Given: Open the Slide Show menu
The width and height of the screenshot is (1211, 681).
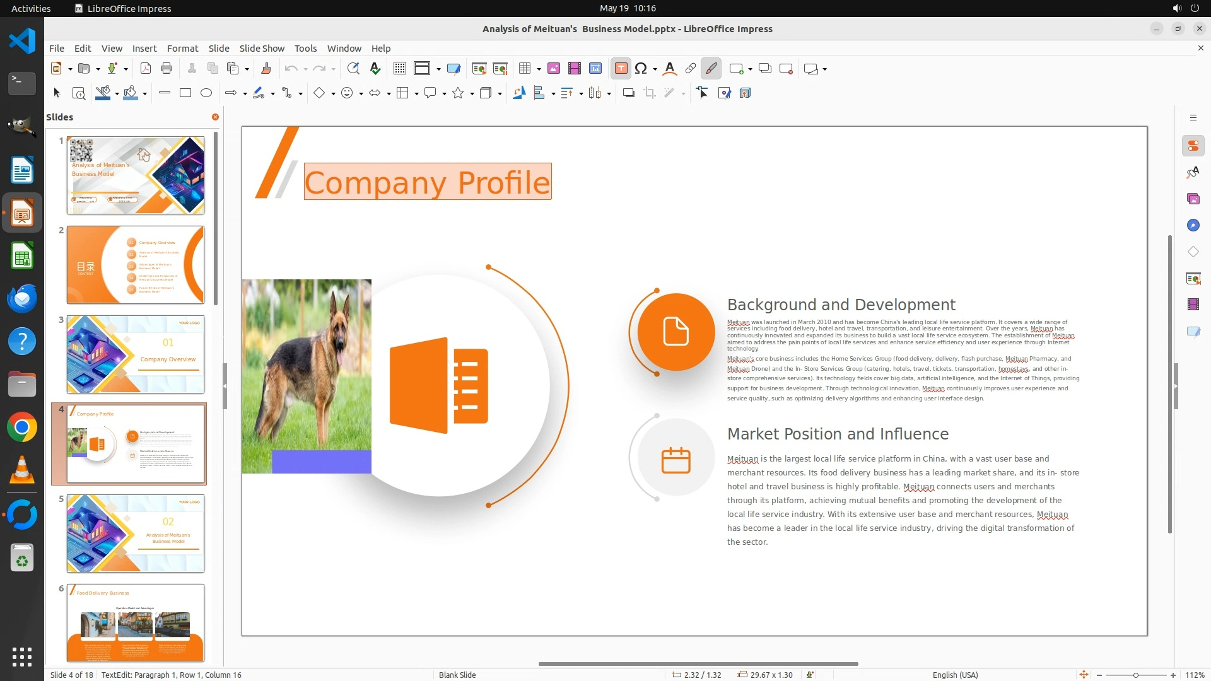Looking at the screenshot, I should [x=262, y=48].
